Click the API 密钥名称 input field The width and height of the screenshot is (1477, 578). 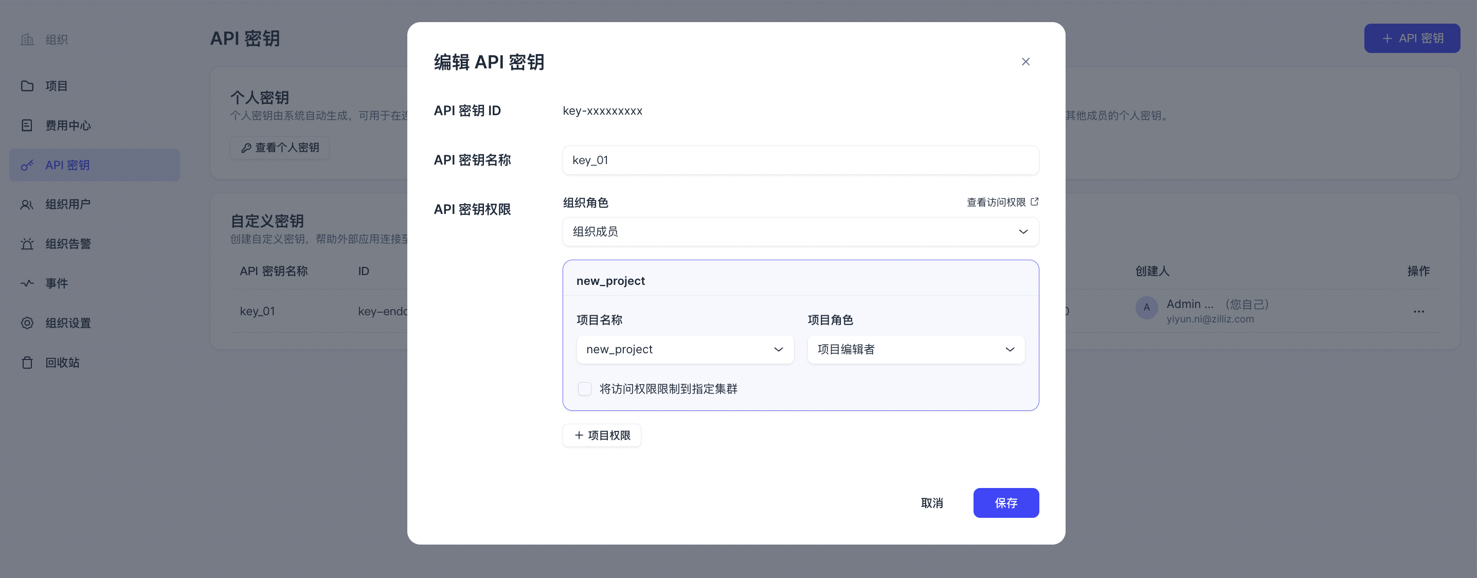point(800,160)
